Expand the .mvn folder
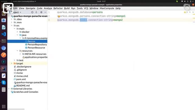Image resolution: width=195 pixels, height=110 pixels. pyautogui.click(x=12, y=22)
